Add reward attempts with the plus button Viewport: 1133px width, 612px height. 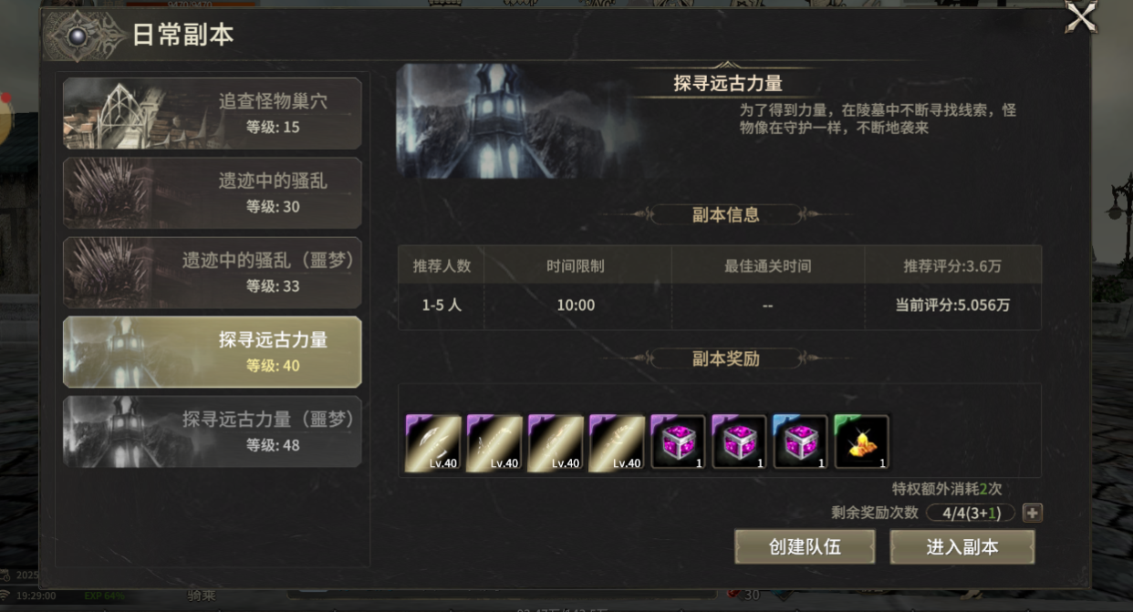point(1031,513)
